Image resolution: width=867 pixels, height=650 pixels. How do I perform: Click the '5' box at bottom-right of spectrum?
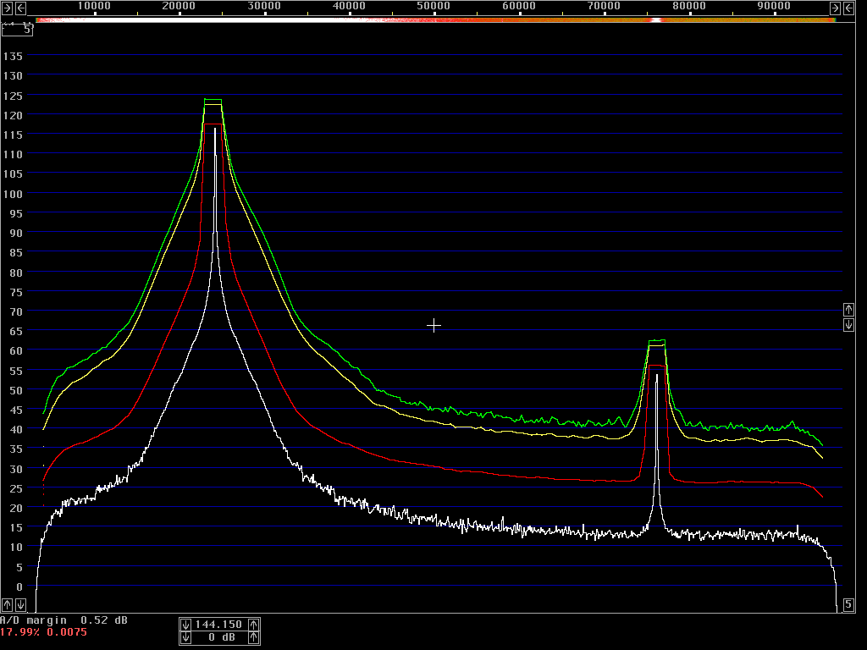848,604
